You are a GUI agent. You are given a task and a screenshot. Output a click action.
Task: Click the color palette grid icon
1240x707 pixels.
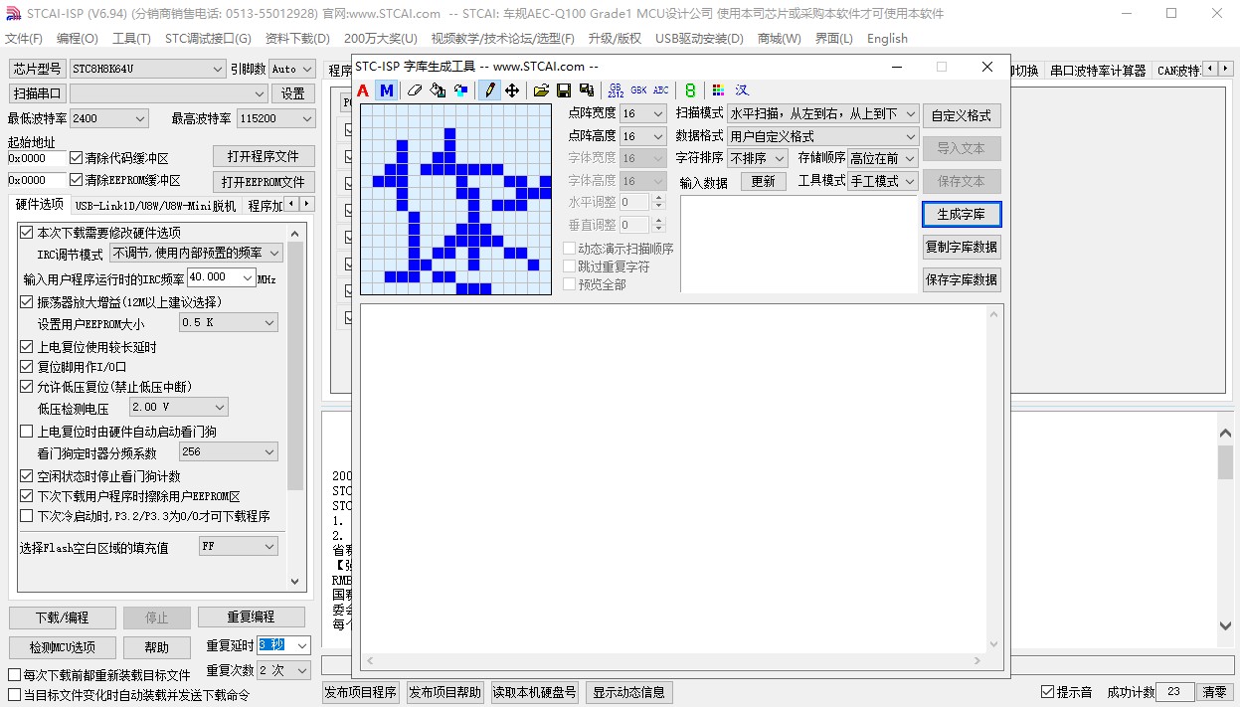tap(718, 90)
